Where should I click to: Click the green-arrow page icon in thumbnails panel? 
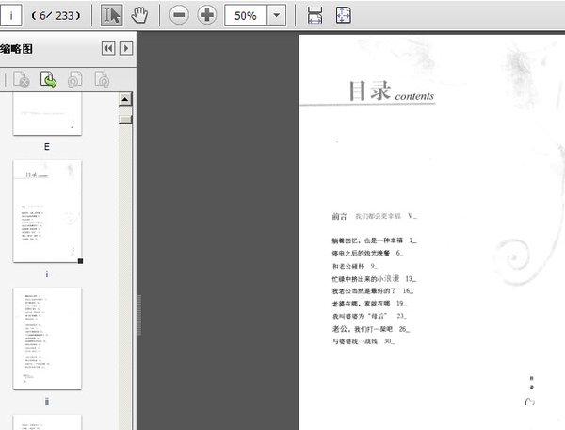(x=48, y=80)
